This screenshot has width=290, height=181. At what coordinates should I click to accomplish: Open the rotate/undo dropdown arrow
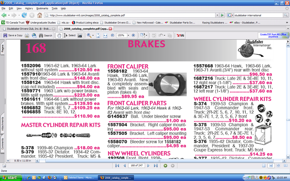click(164, 35)
